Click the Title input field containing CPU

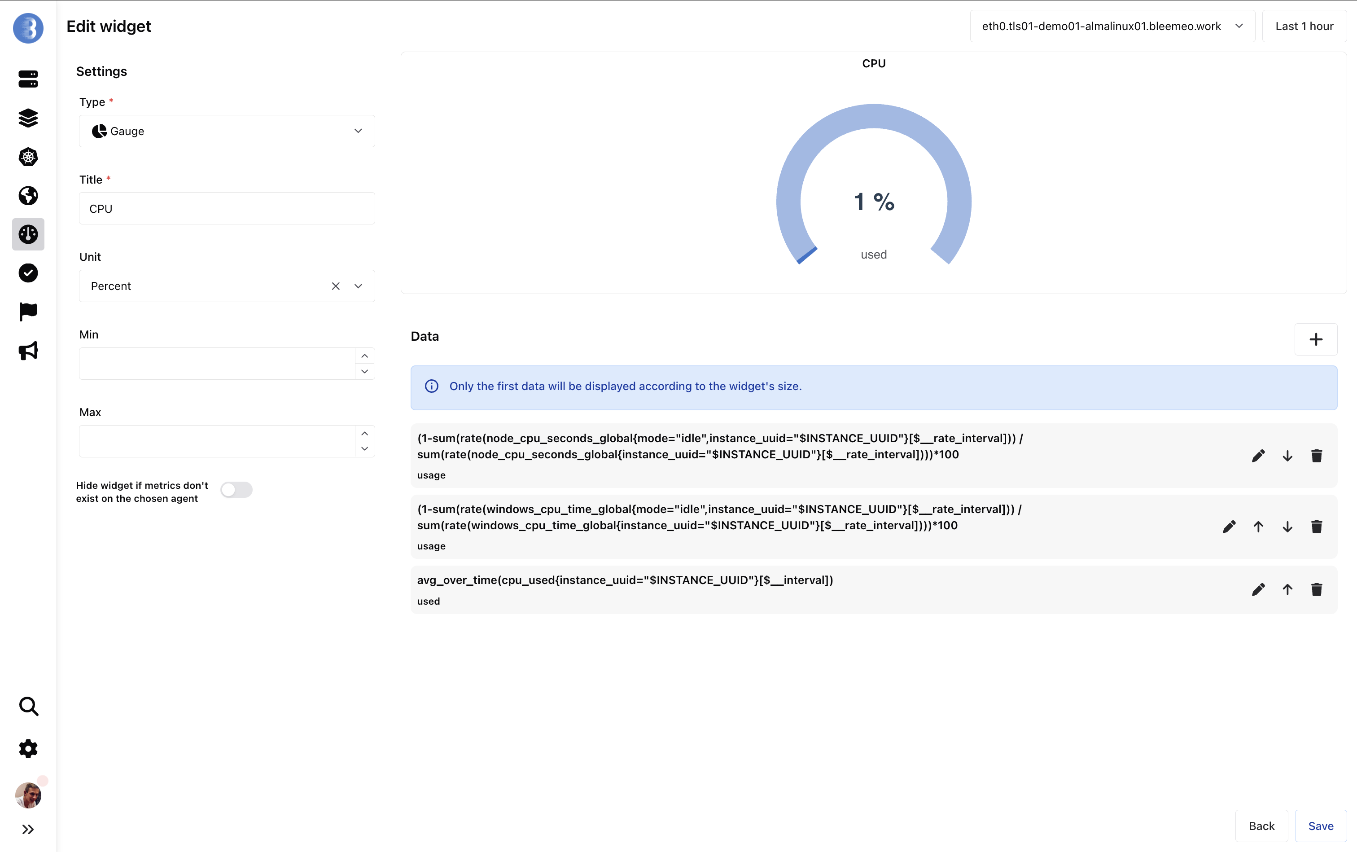tap(227, 209)
